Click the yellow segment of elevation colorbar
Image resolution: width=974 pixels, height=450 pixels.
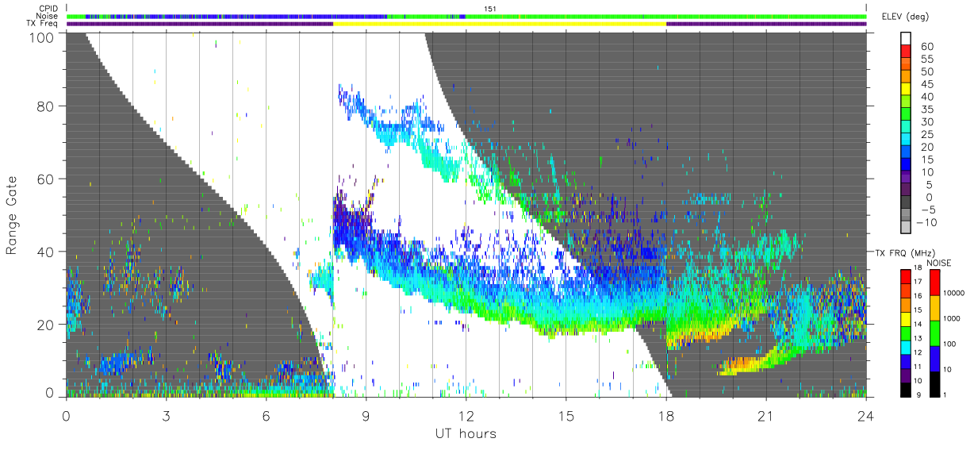pyautogui.click(x=907, y=90)
